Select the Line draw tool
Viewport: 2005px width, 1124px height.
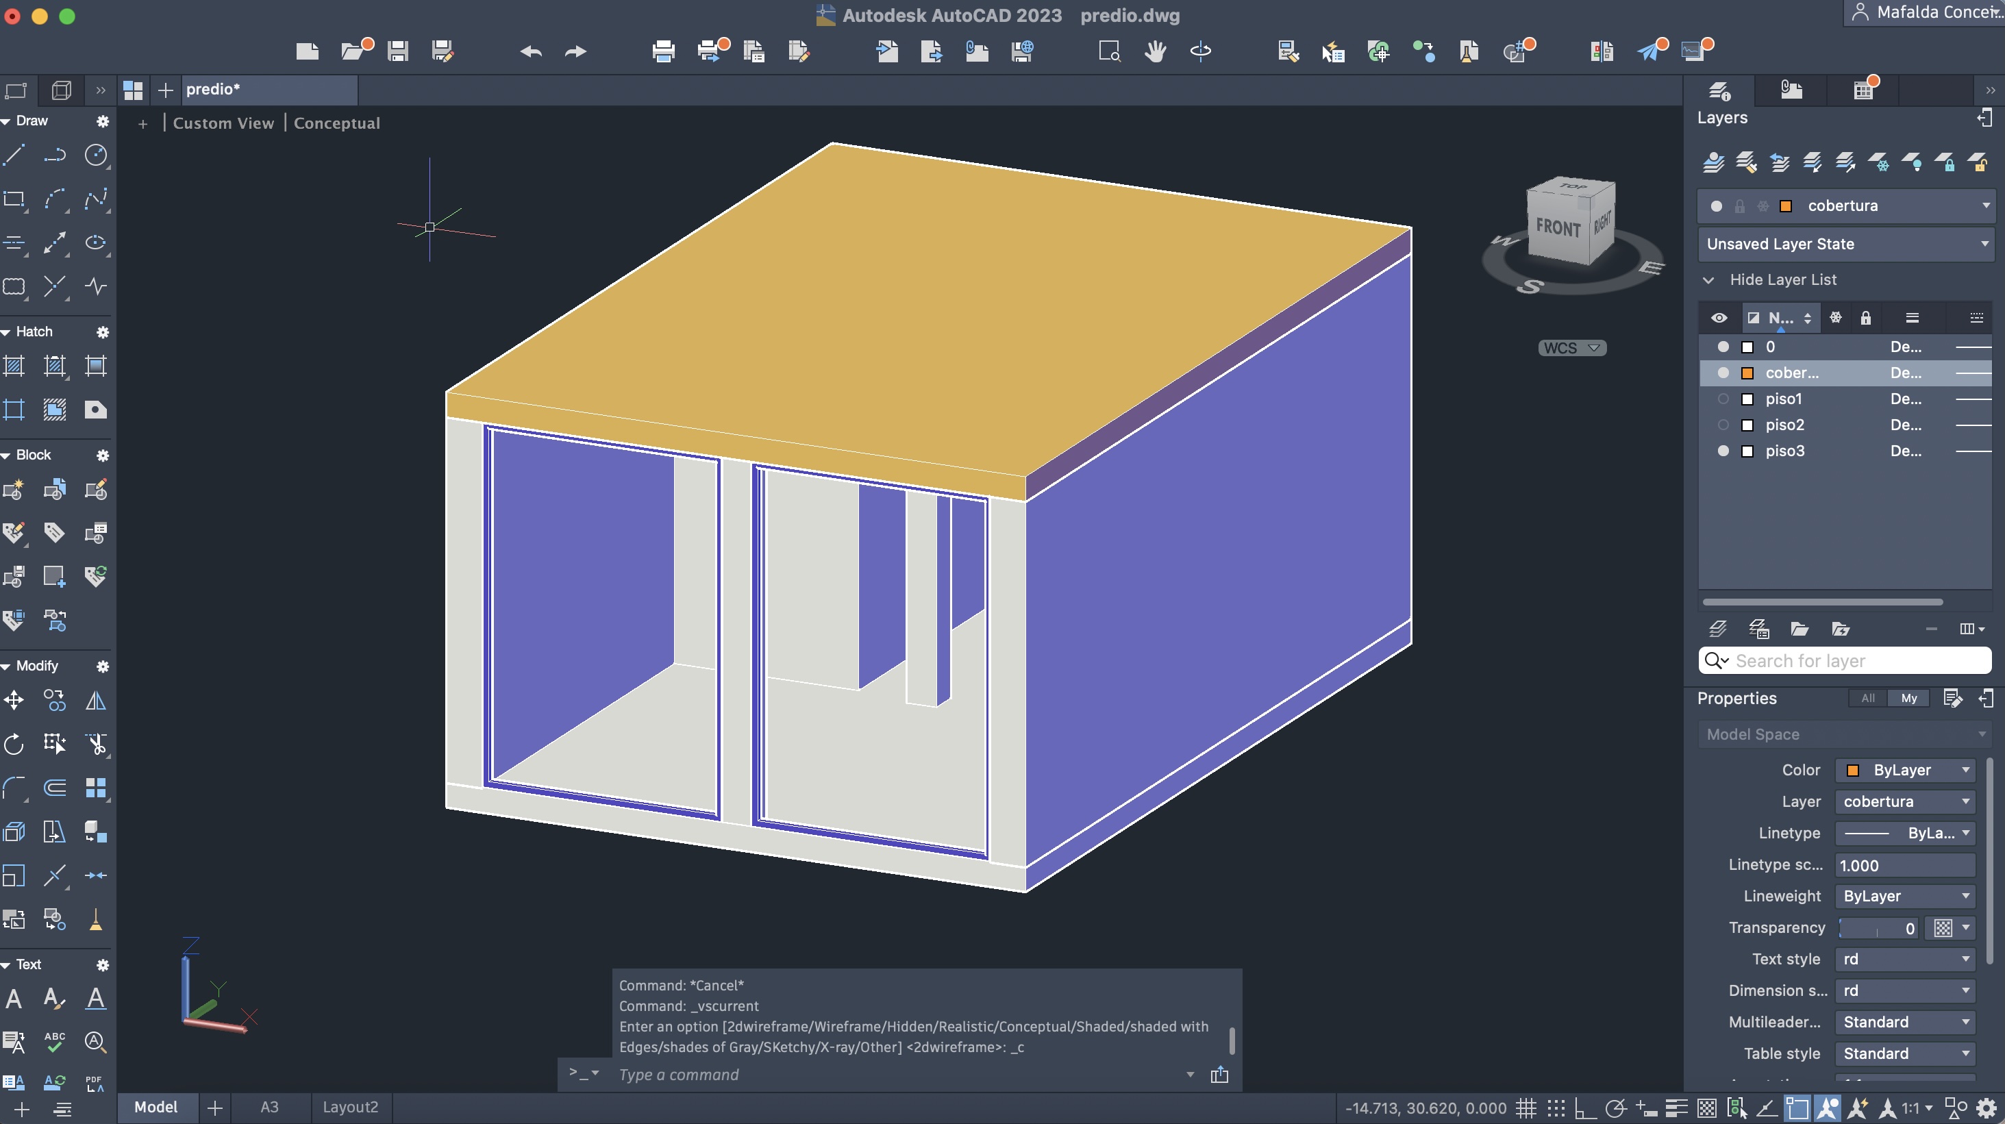coord(14,155)
